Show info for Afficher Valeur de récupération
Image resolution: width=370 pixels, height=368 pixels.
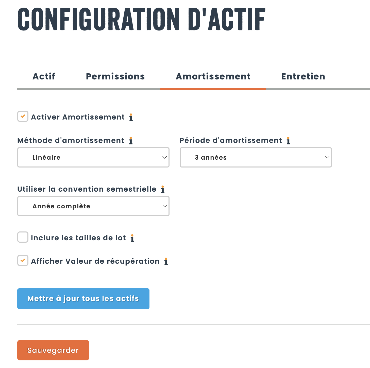[x=166, y=261]
